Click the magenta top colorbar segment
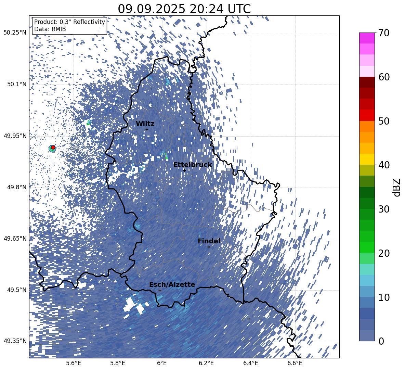This screenshot has width=405, height=370. pos(367,38)
